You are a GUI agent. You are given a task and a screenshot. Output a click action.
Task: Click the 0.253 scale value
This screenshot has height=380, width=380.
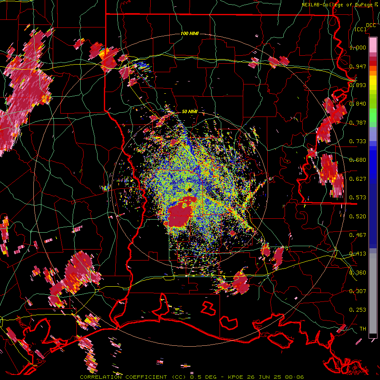358,310
